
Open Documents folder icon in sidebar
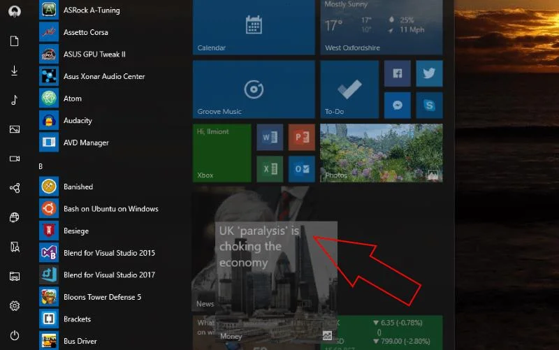[14, 41]
